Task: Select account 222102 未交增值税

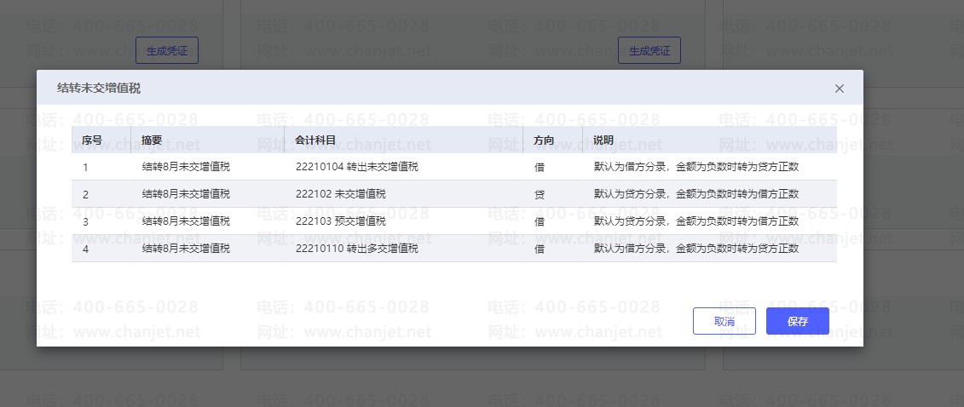Action: [x=341, y=194]
